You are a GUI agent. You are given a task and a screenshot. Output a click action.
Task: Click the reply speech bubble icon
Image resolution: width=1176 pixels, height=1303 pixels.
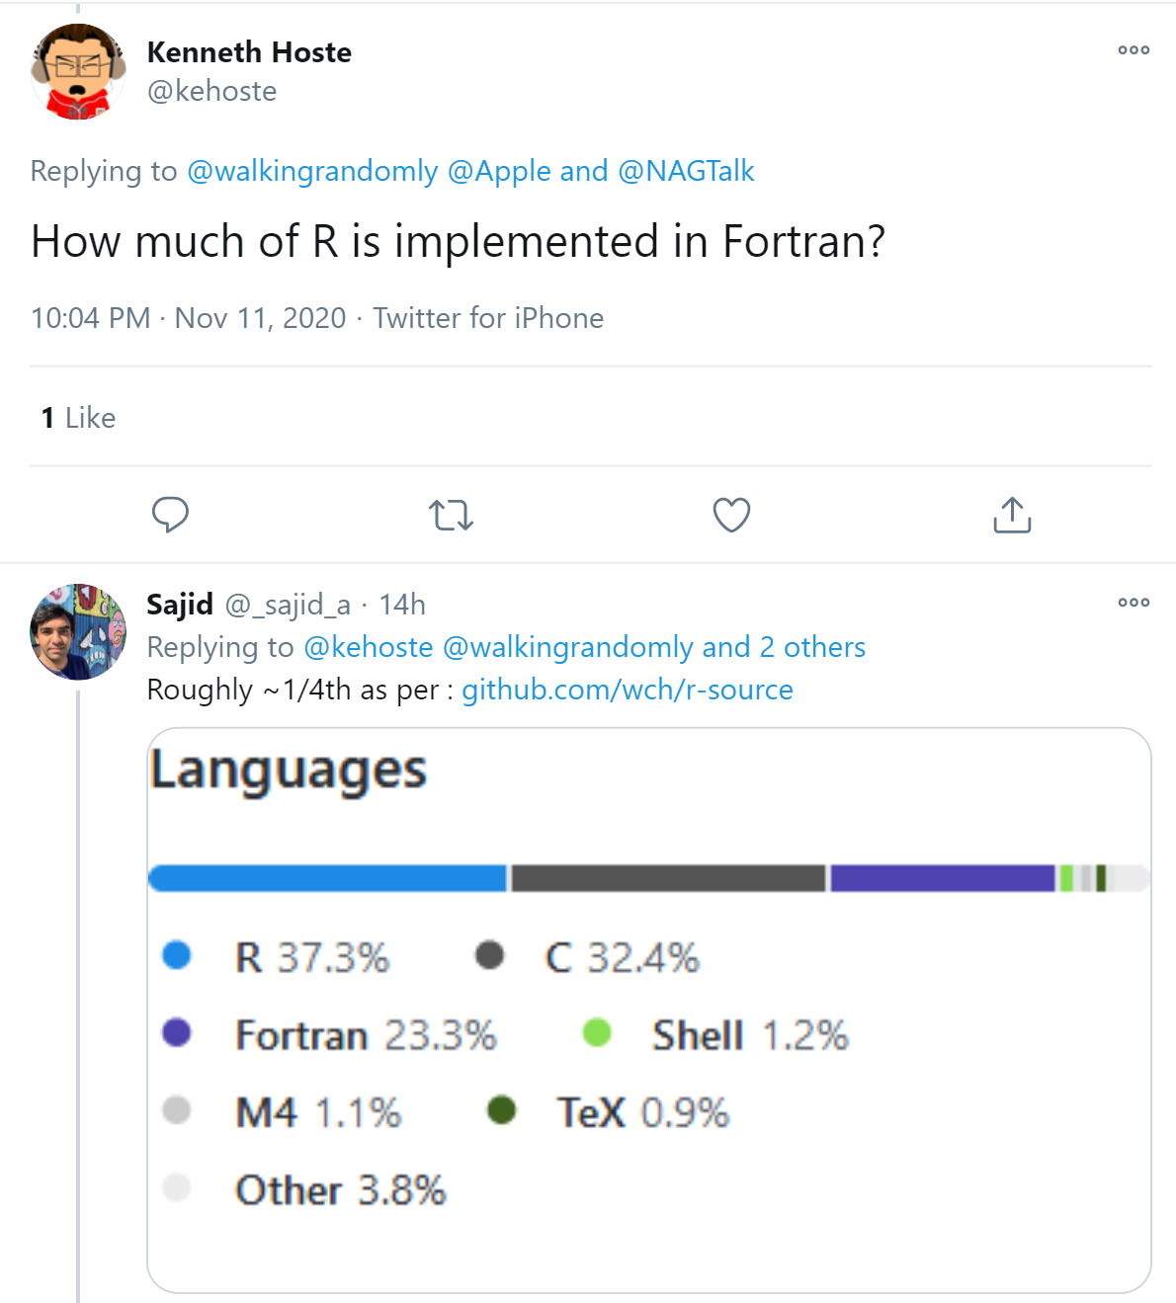tap(170, 515)
